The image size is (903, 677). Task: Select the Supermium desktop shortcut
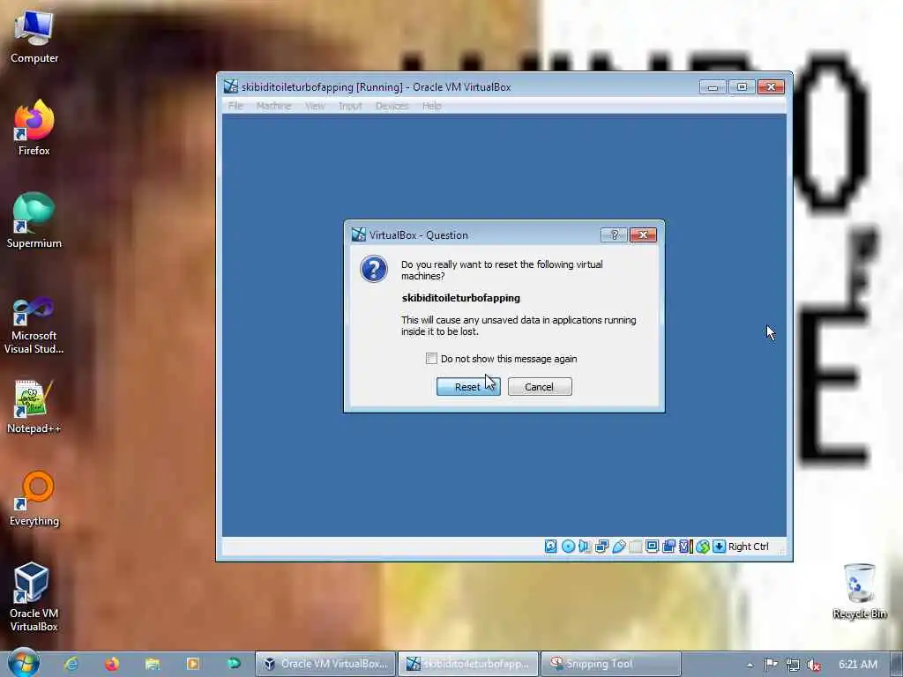34,220
